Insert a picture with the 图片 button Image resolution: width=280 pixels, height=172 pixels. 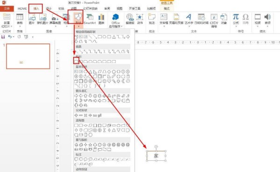32,19
